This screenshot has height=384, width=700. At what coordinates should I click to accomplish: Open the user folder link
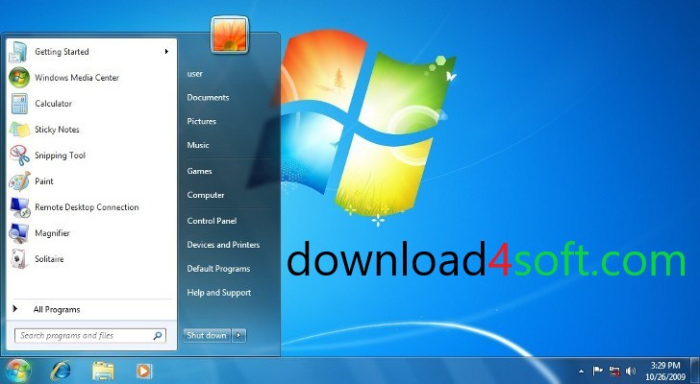pos(194,74)
